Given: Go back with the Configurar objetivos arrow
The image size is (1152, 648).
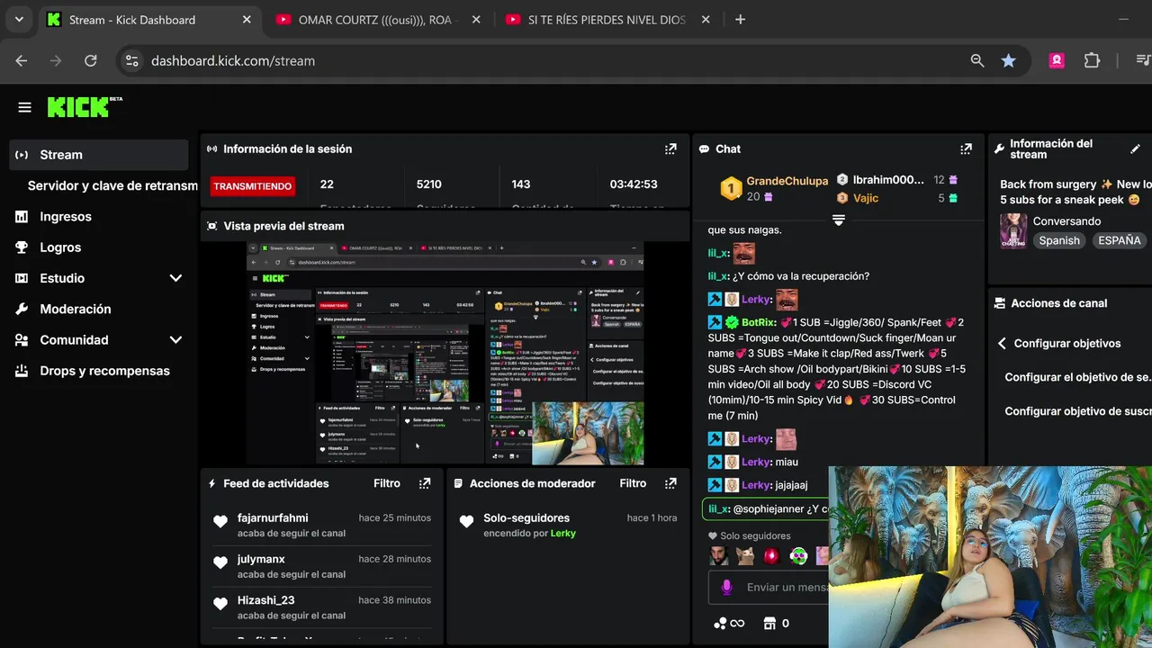Looking at the screenshot, I should (x=1002, y=344).
